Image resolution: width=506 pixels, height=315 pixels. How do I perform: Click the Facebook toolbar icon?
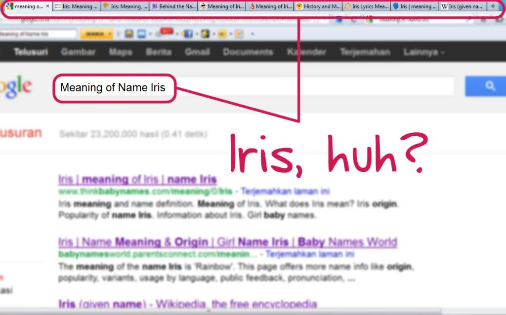coord(188,34)
